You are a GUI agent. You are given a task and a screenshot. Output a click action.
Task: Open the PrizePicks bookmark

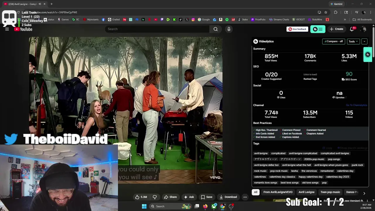tap(258, 20)
